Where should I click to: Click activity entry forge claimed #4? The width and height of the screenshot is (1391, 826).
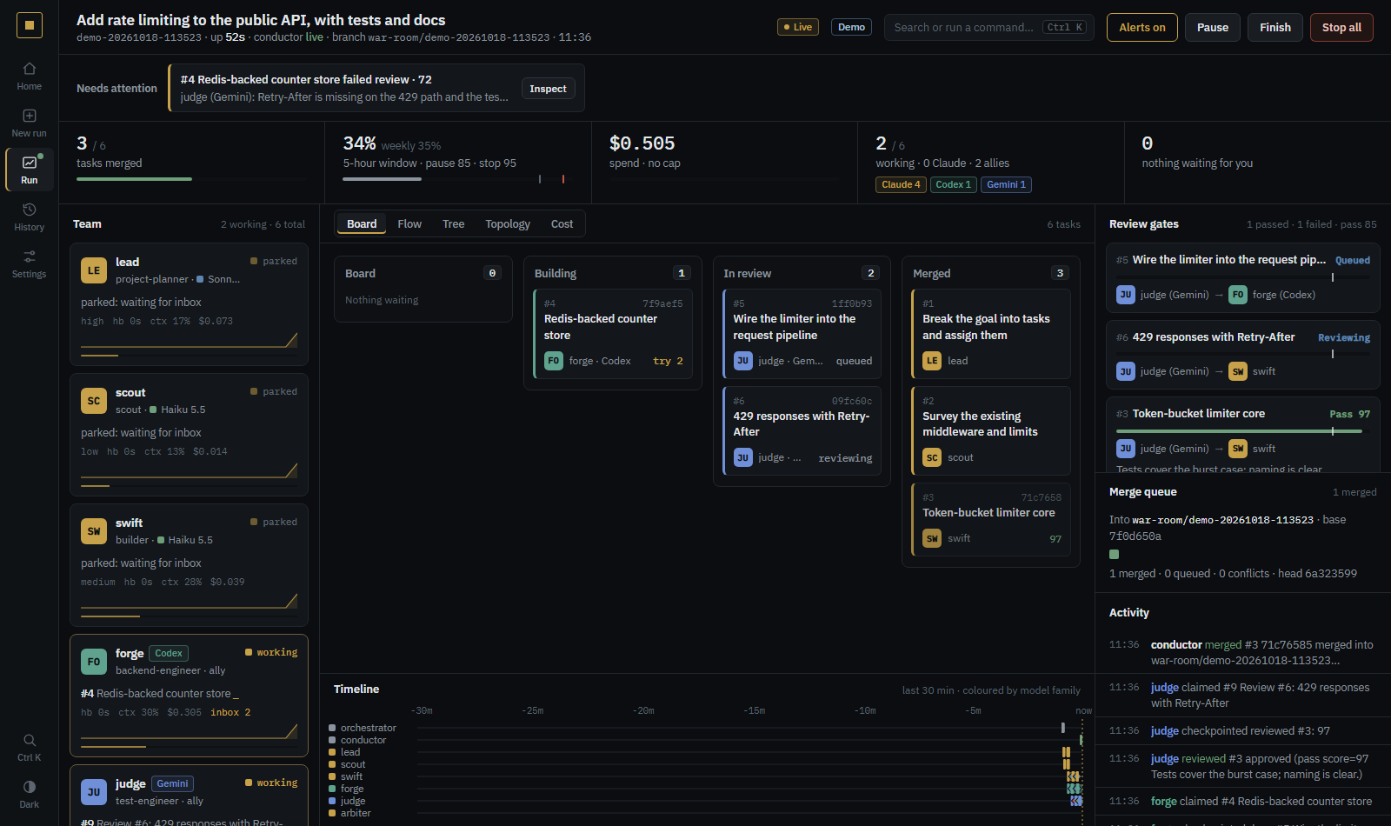1243,802
